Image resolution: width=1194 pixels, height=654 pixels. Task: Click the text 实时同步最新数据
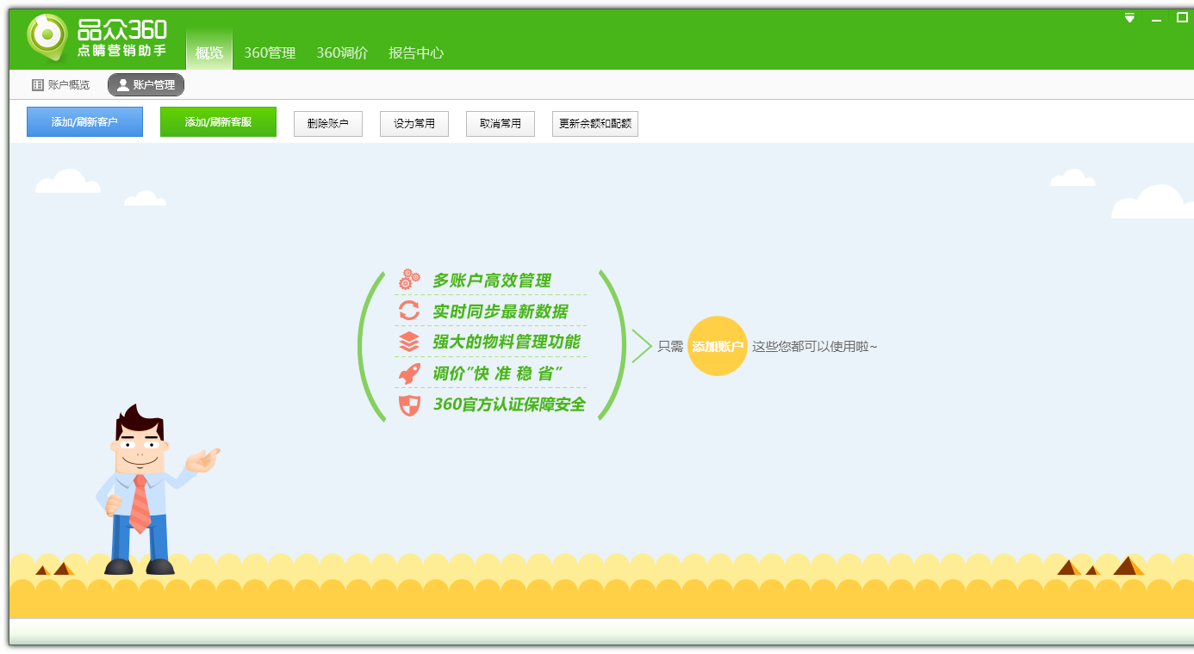[501, 312]
